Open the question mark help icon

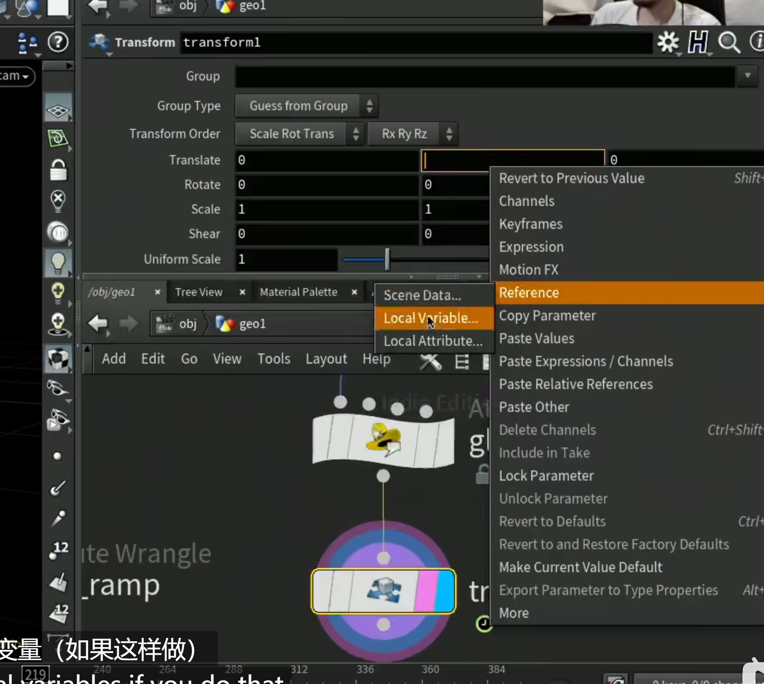click(58, 42)
